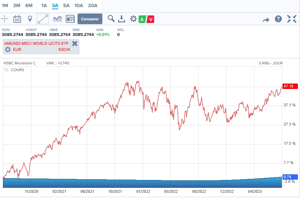The image size is (300, 201).
Task: Toggle the red V sell indicator
Action: tap(151, 19)
